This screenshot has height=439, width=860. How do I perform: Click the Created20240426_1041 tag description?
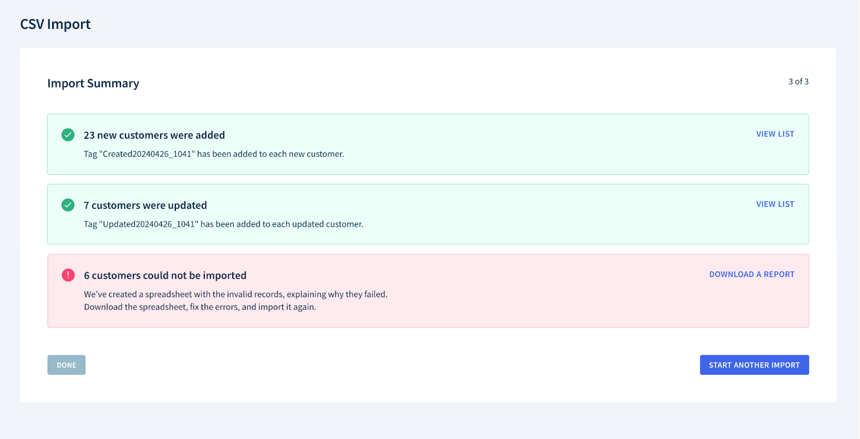pyautogui.click(x=214, y=154)
